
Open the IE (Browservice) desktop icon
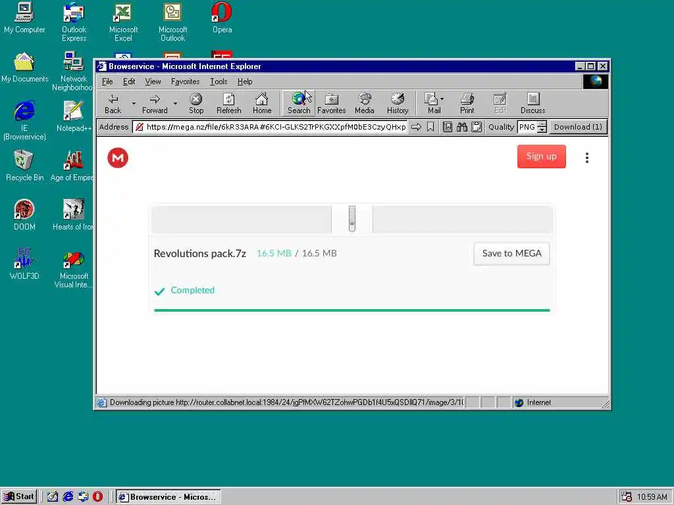[x=24, y=120]
